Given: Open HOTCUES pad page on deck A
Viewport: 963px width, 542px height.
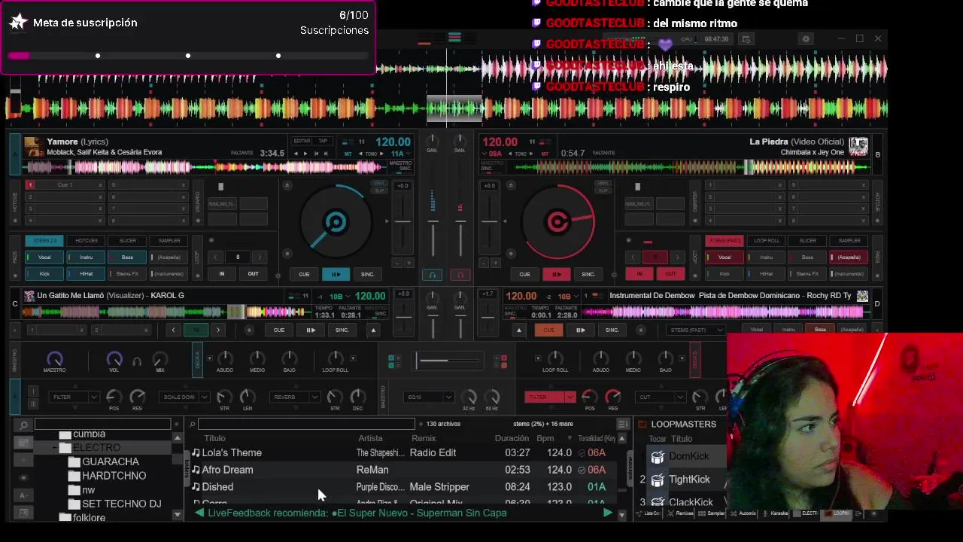Looking at the screenshot, I should 87,241.
